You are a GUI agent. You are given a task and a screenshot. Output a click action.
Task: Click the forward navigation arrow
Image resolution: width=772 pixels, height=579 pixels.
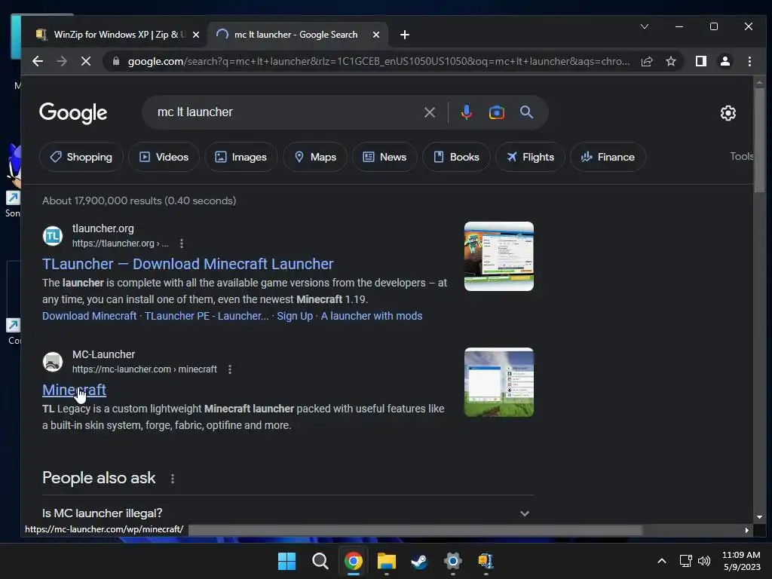tap(62, 61)
